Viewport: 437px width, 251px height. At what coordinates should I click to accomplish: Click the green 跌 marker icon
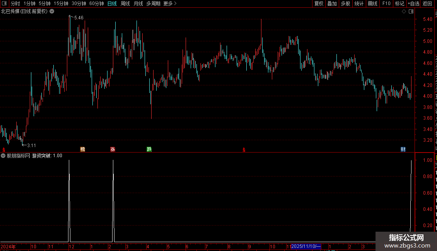point(149,149)
